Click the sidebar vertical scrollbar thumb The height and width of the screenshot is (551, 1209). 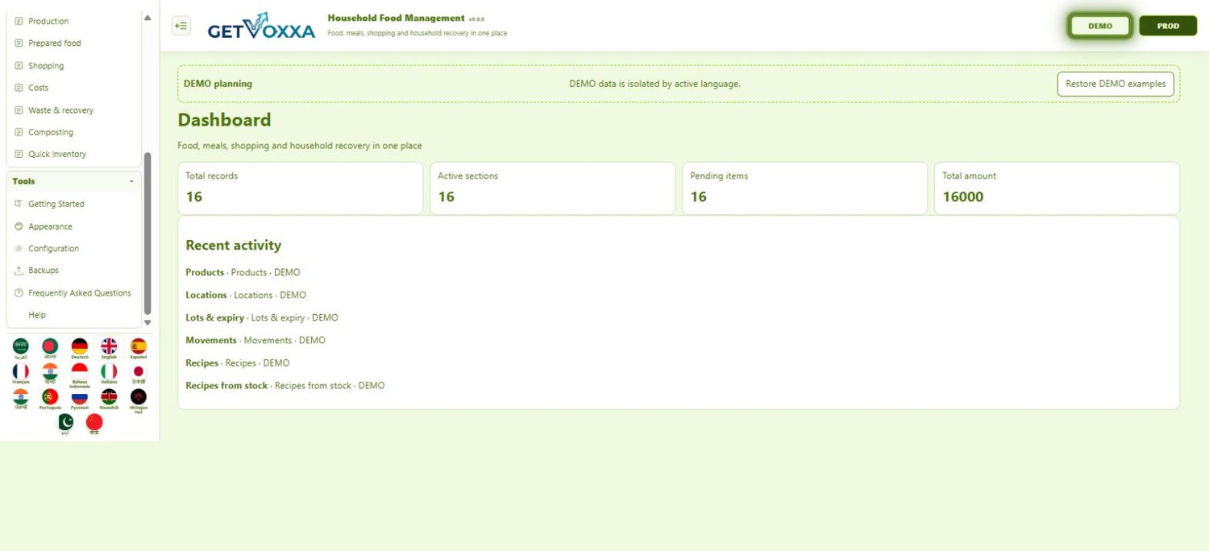147,234
